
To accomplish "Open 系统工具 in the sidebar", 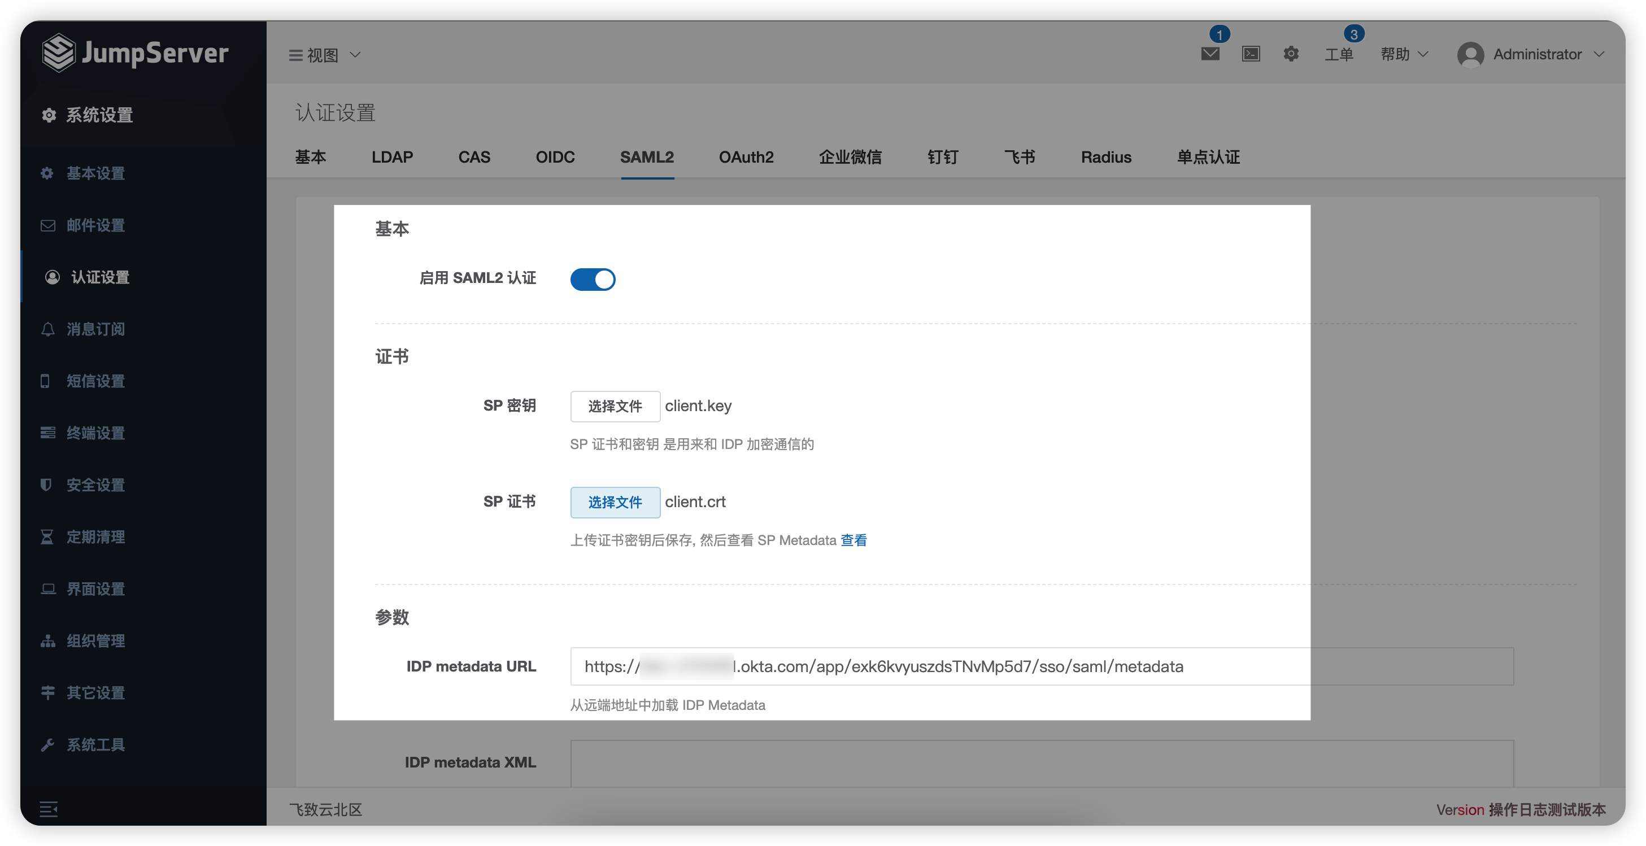I will click(95, 744).
